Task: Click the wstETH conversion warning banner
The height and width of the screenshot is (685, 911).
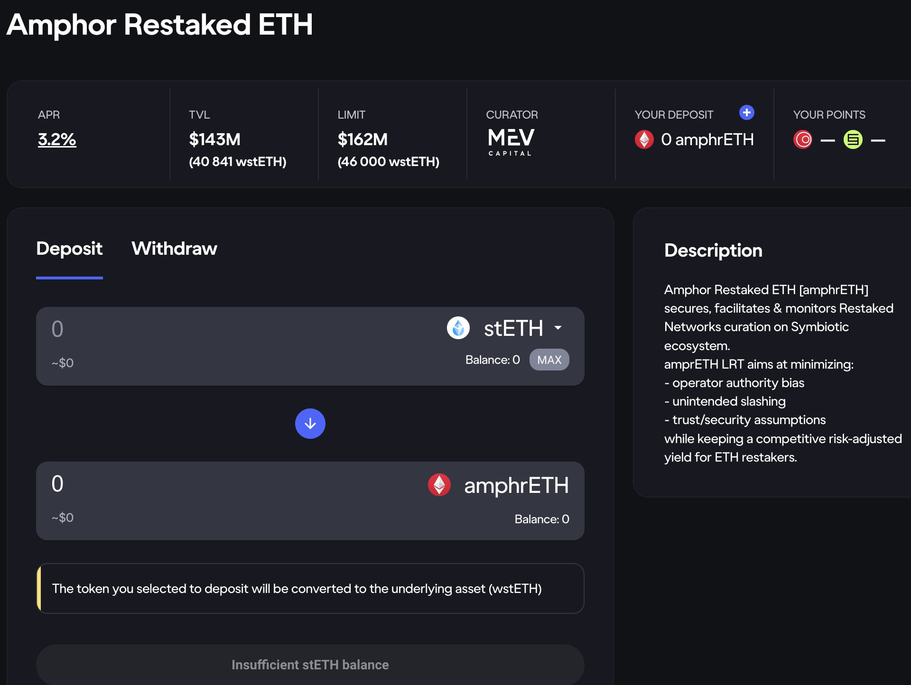Action: pyautogui.click(x=310, y=589)
